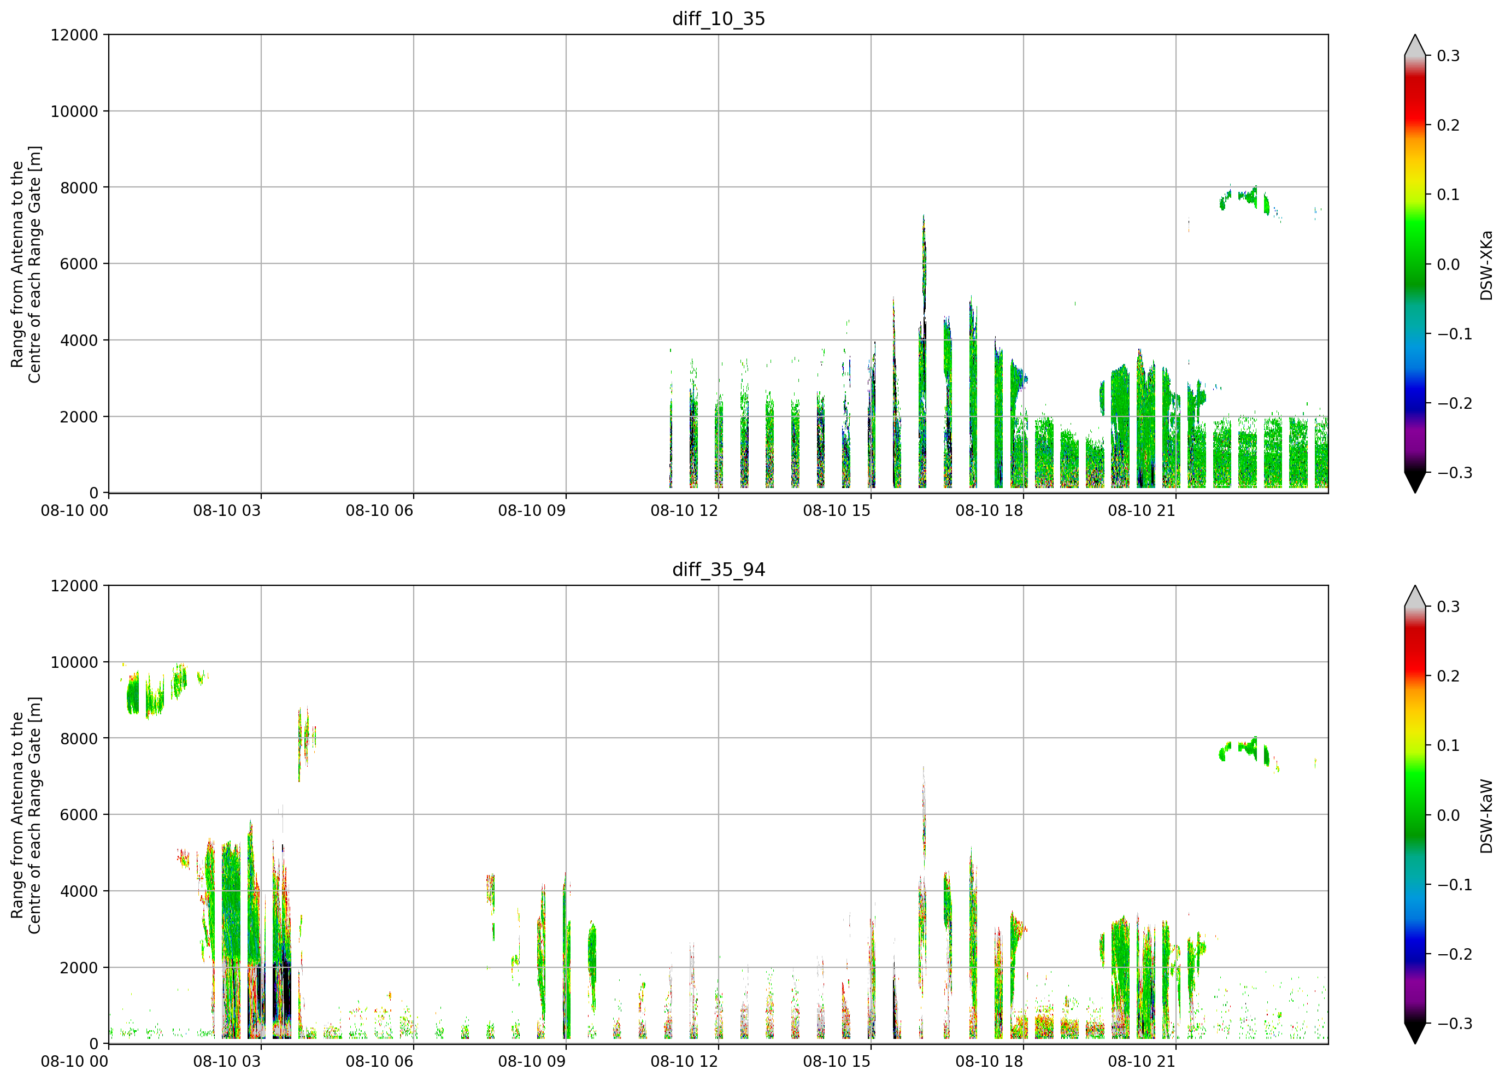Image resolution: width=1505 pixels, height=1081 pixels.
Task: Click the bottom plot's 2000 y-axis label
Action: (79, 967)
